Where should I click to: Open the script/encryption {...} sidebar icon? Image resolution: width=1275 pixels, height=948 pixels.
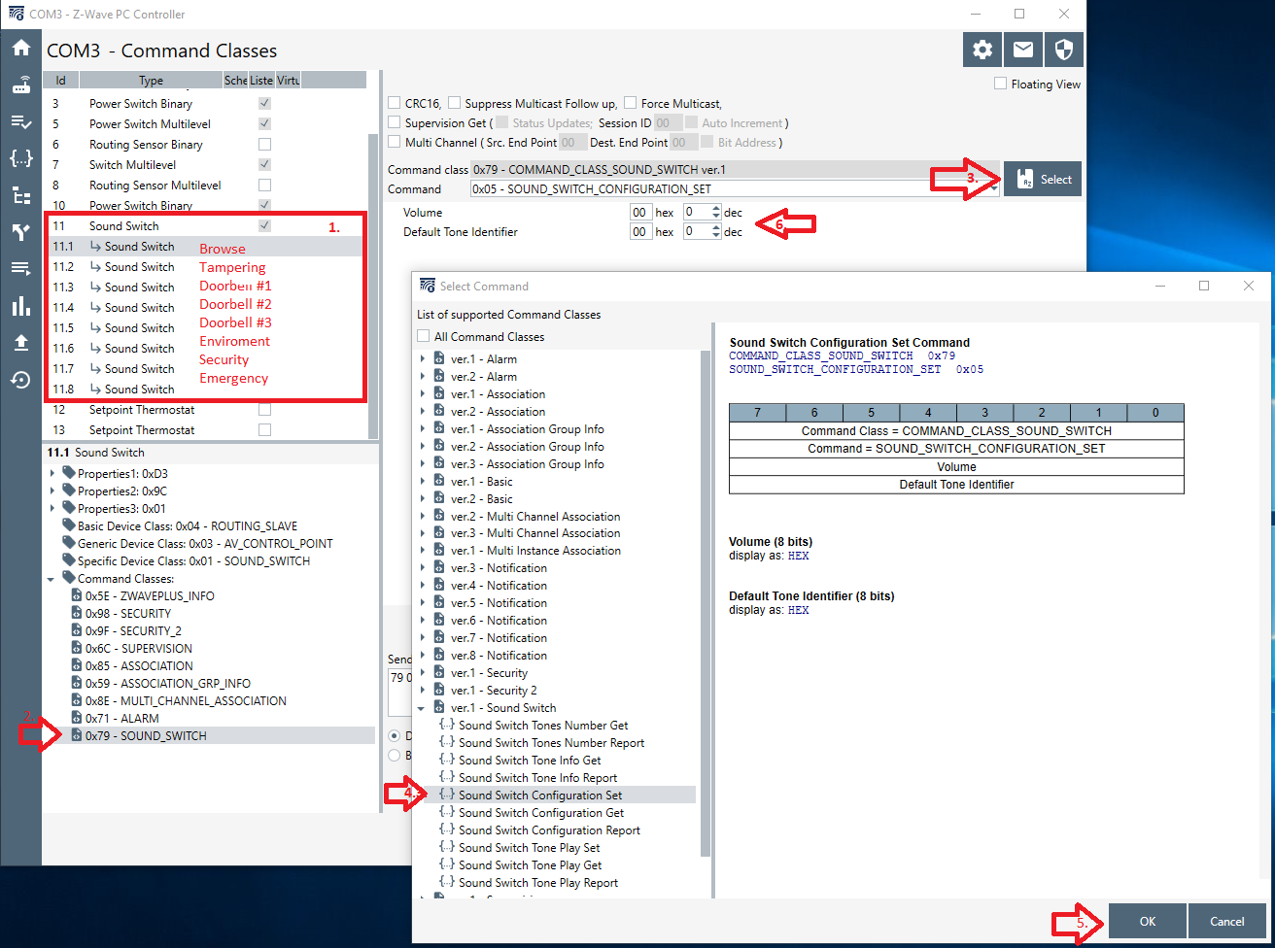pyautogui.click(x=20, y=158)
